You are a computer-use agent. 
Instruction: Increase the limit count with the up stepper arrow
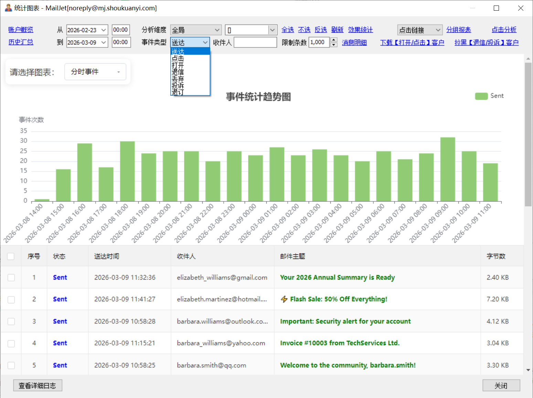pos(333,40)
